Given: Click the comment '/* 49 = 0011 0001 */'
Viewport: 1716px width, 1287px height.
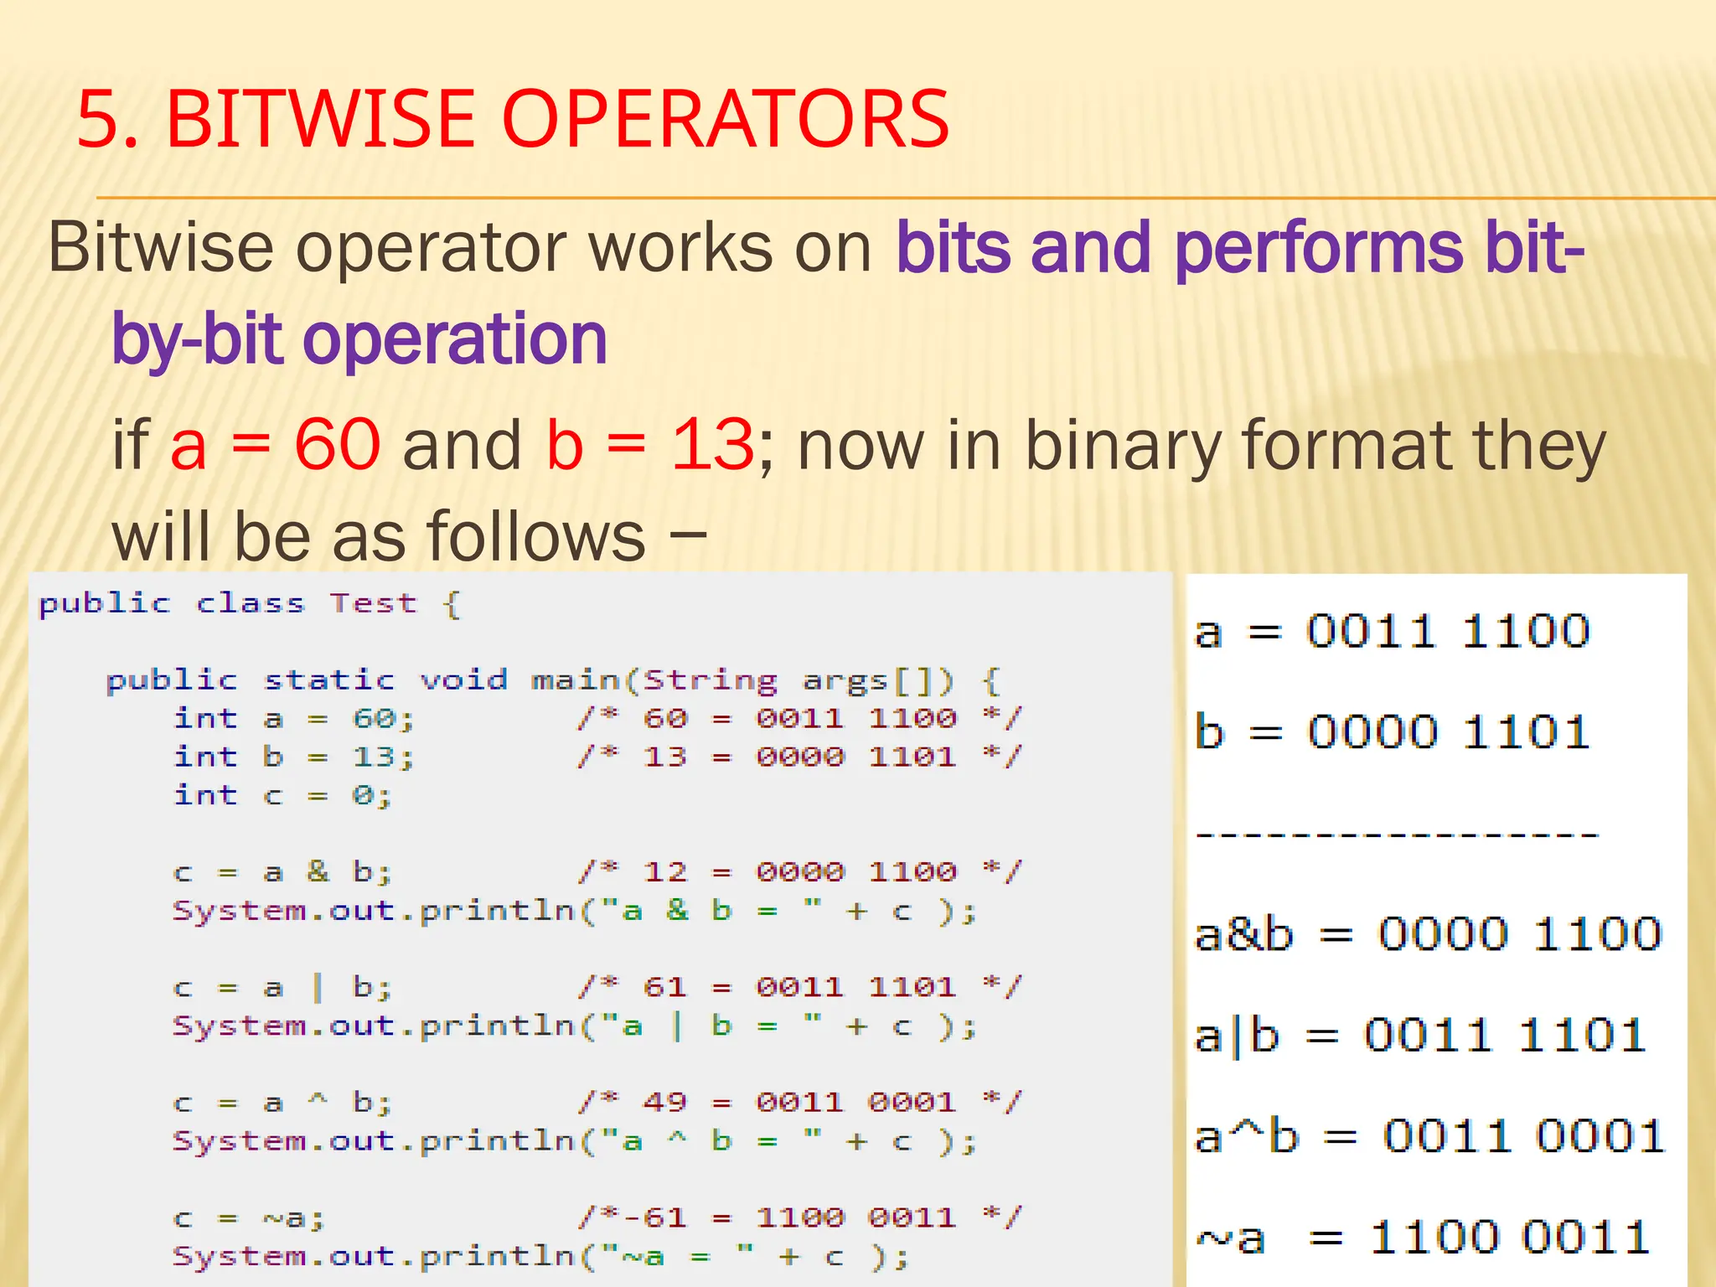Looking at the screenshot, I should 800,1102.
